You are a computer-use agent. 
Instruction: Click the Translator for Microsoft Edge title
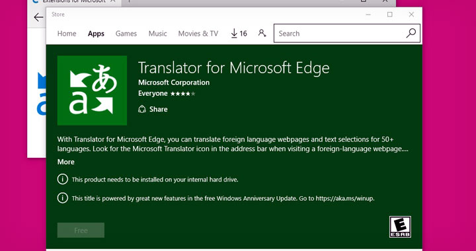[234, 67]
